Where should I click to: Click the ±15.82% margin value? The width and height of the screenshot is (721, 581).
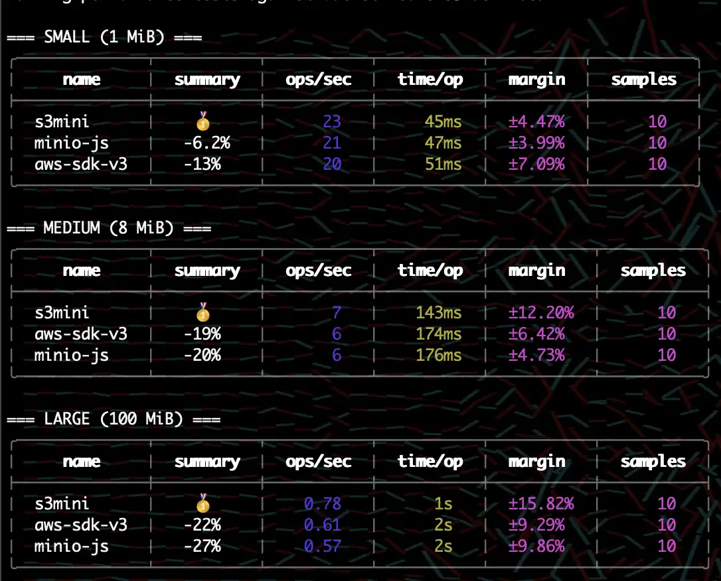click(540, 504)
